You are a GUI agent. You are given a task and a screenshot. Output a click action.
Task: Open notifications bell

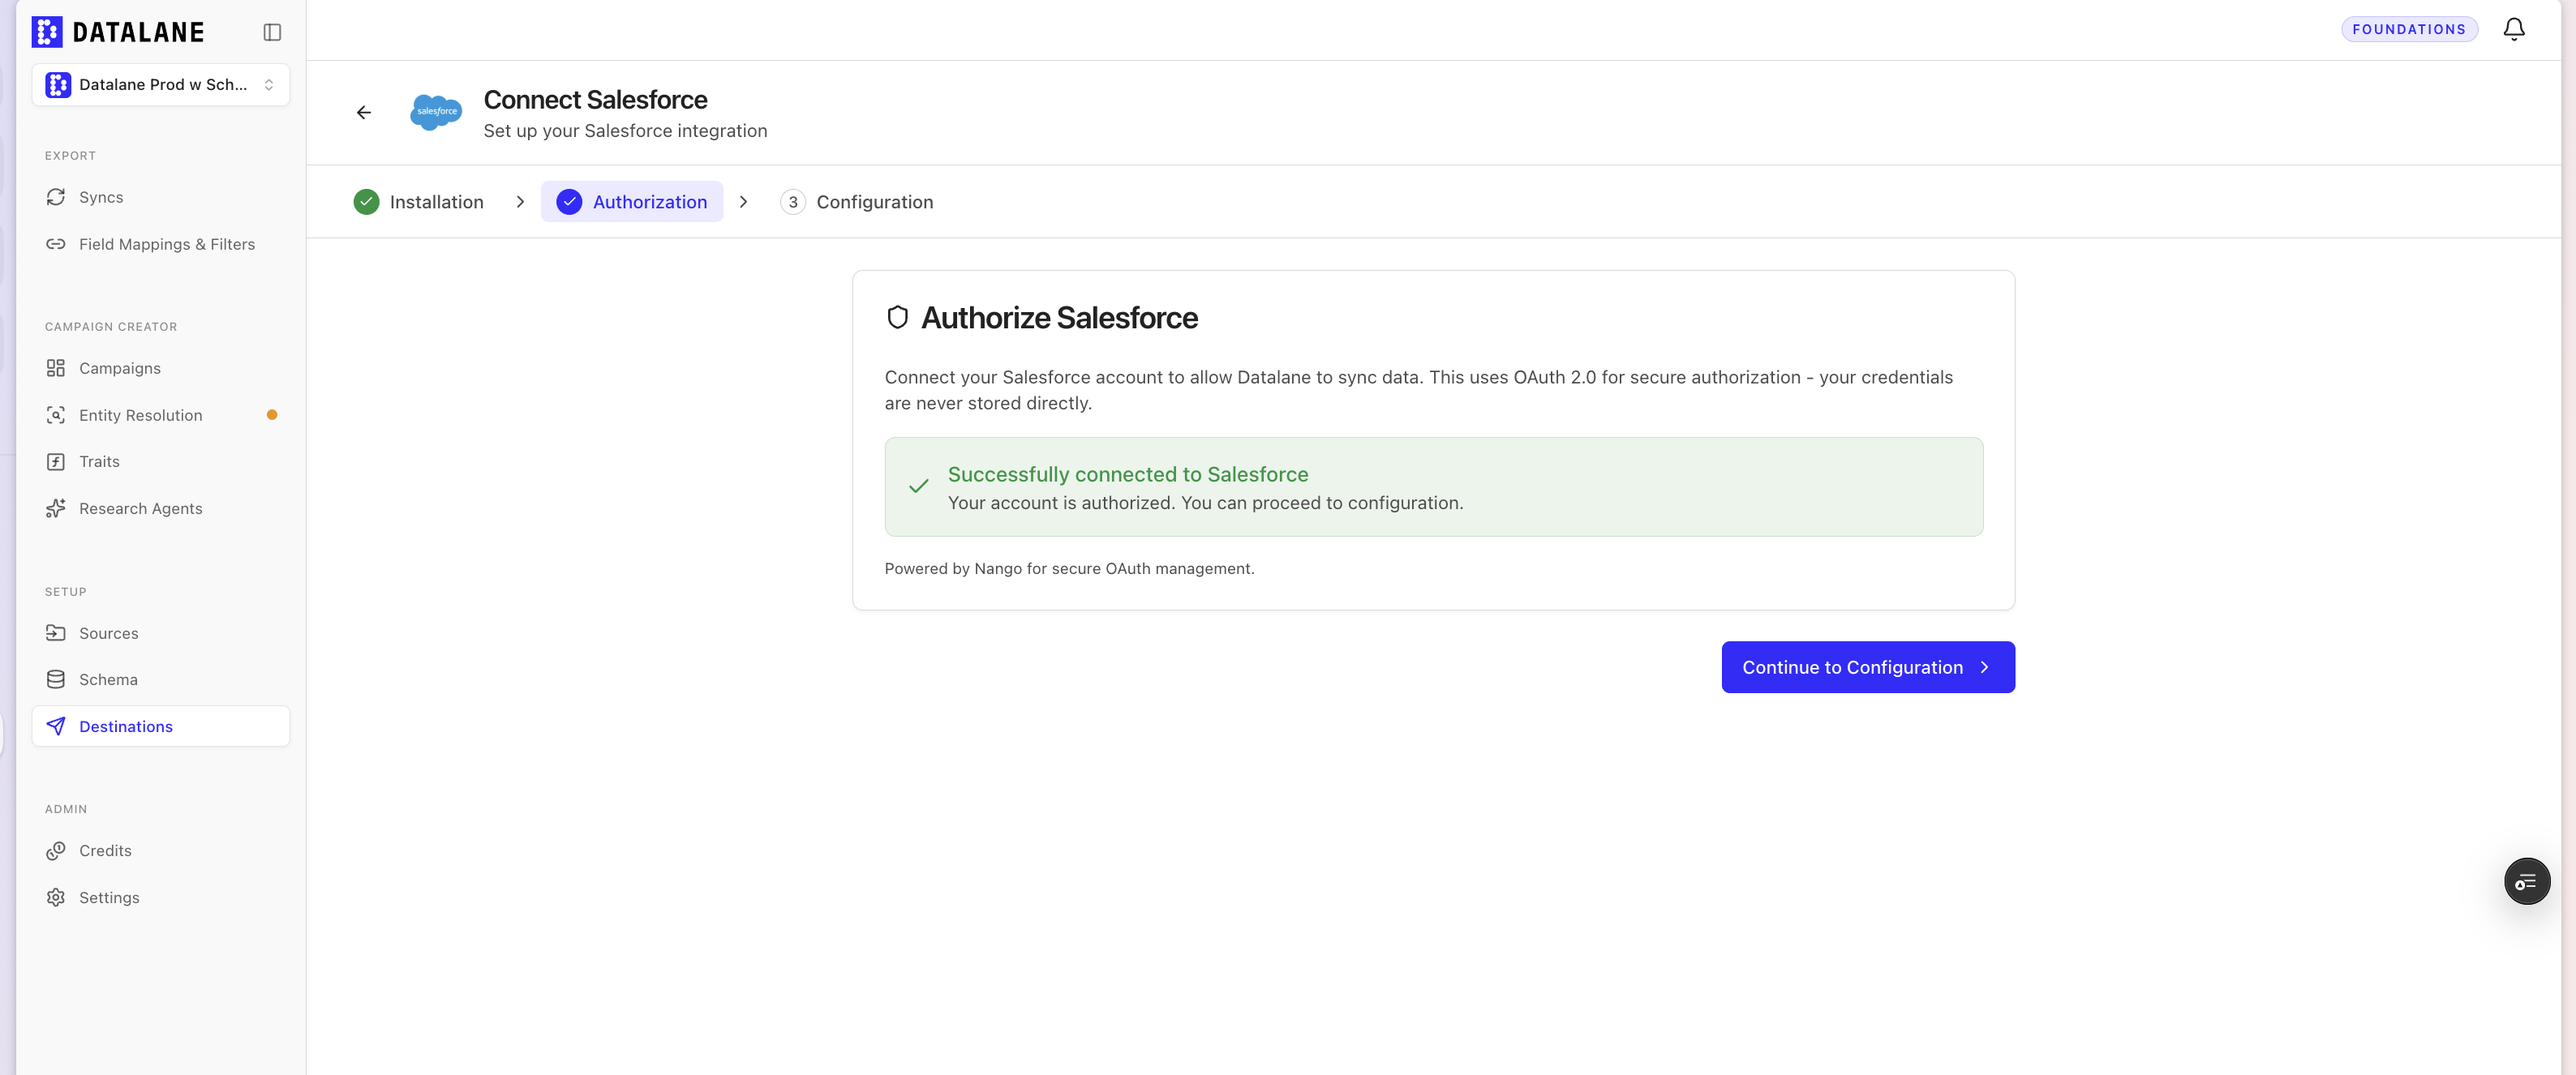point(2514,29)
